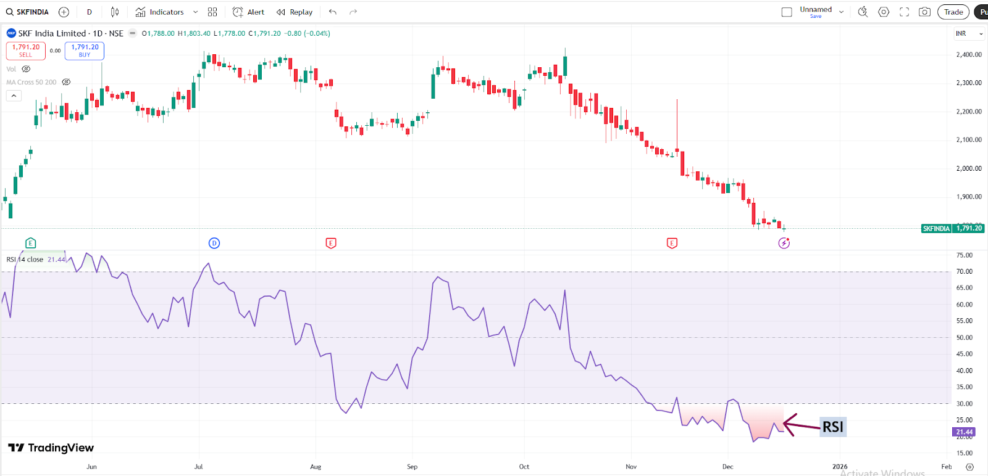Toggle the layout checkbox beside Unnamed
Viewport: 988px width, 476px height.
(x=787, y=12)
